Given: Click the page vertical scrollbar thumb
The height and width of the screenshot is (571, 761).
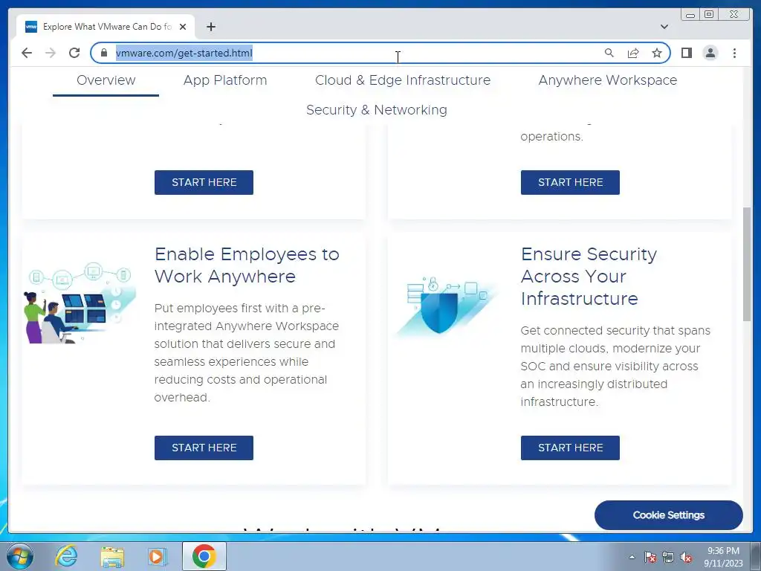Looking at the screenshot, I should click(747, 264).
